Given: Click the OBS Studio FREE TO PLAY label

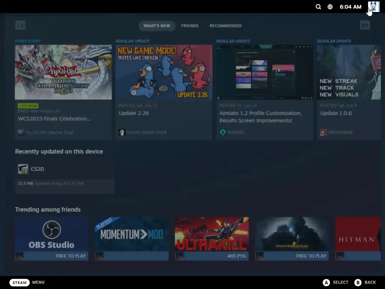Looking at the screenshot, I should (x=71, y=256).
